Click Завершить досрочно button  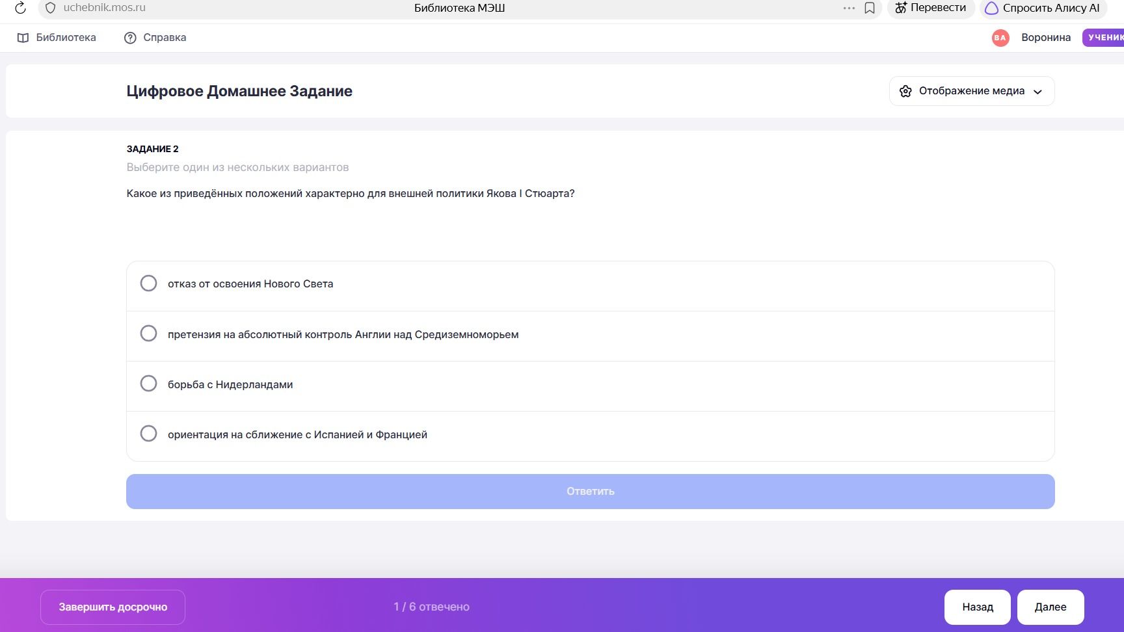pyautogui.click(x=113, y=607)
